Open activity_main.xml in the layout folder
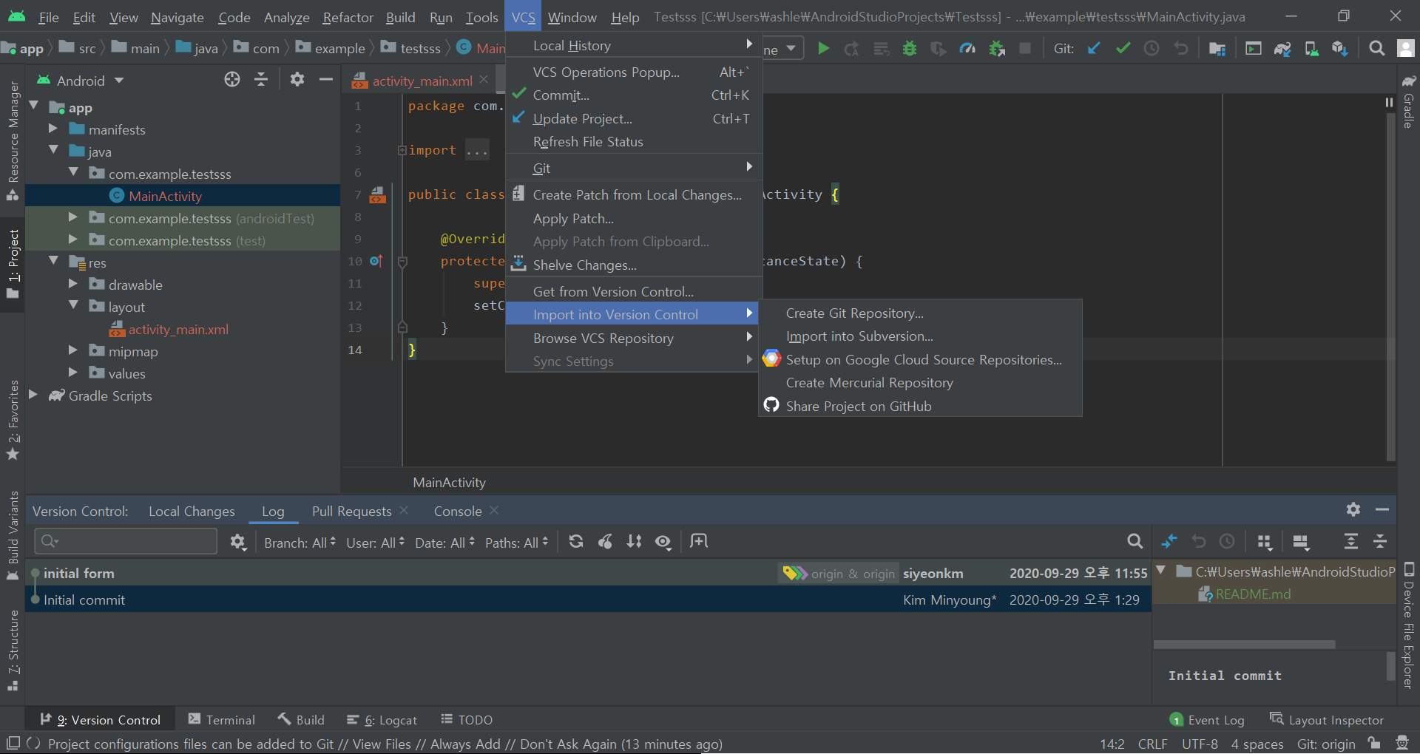The height and width of the screenshot is (754, 1420). pos(178,329)
